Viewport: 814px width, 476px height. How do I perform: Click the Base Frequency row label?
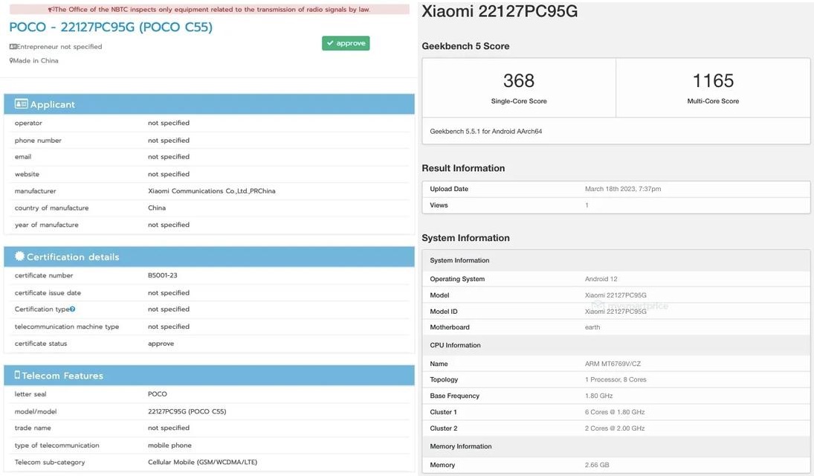pyautogui.click(x=455, y=396)
